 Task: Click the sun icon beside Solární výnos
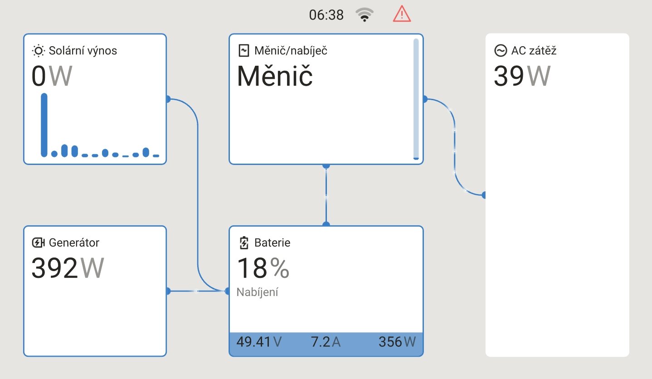[39, 51]
